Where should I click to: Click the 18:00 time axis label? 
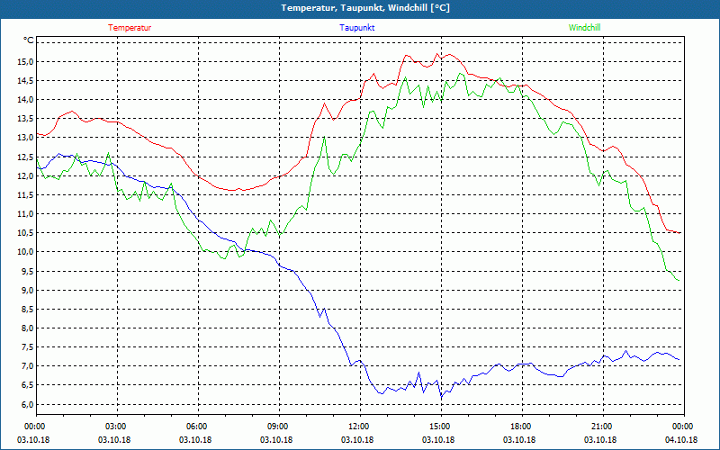522,427
